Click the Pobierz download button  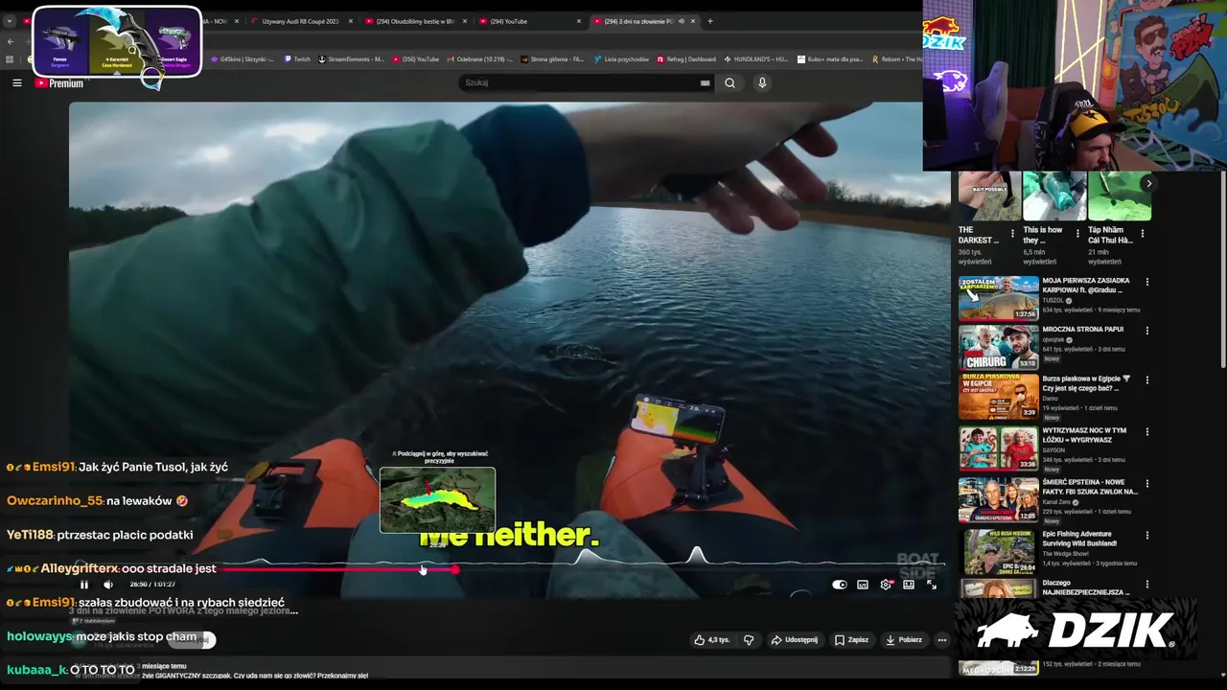(903, 640)
